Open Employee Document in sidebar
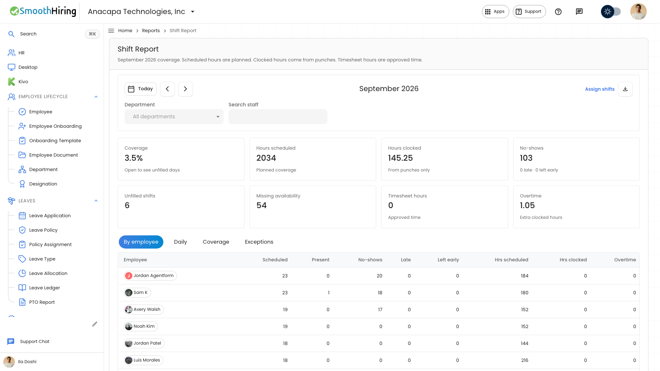This screenshot has height=371, width=660. tap(53, 155)
